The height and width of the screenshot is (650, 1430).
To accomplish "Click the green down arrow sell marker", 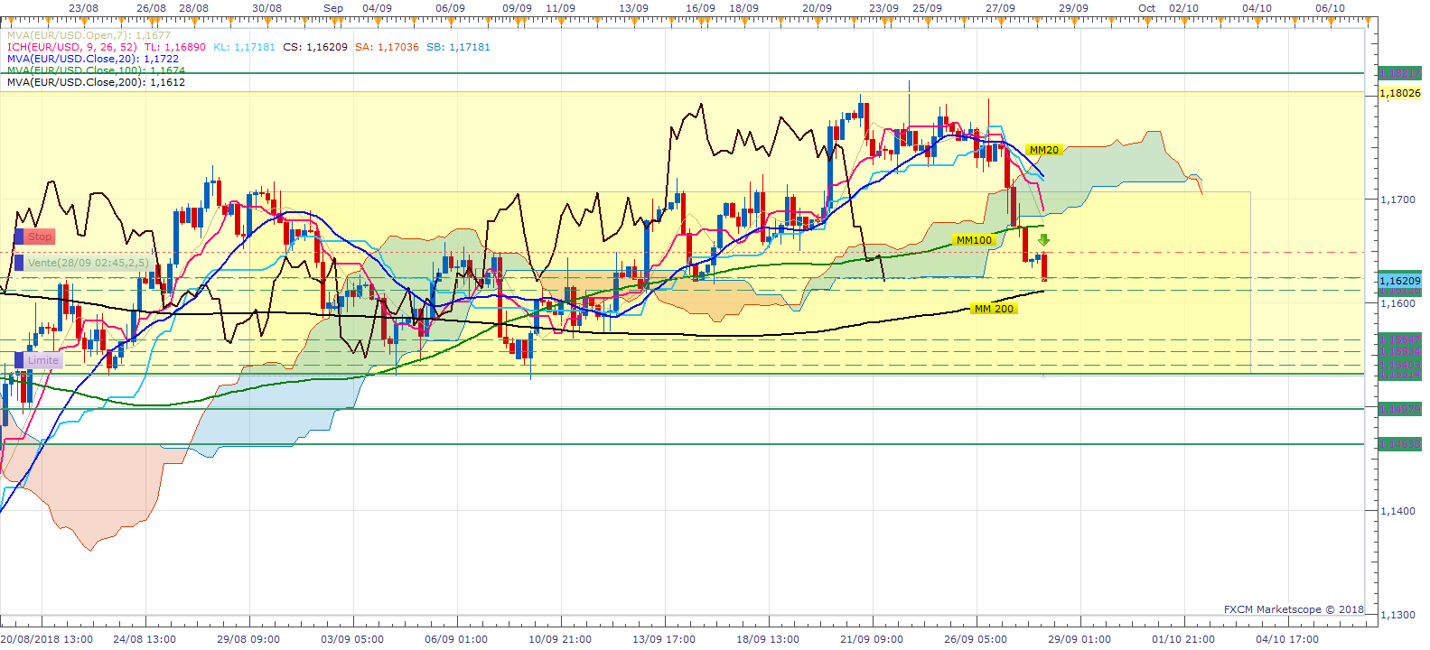I will pos(1043,240).
